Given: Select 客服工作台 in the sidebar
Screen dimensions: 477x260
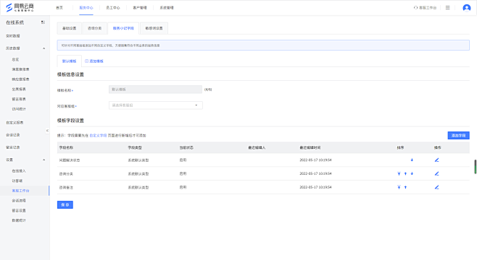Looking at the screenshot, I should 21,191.
